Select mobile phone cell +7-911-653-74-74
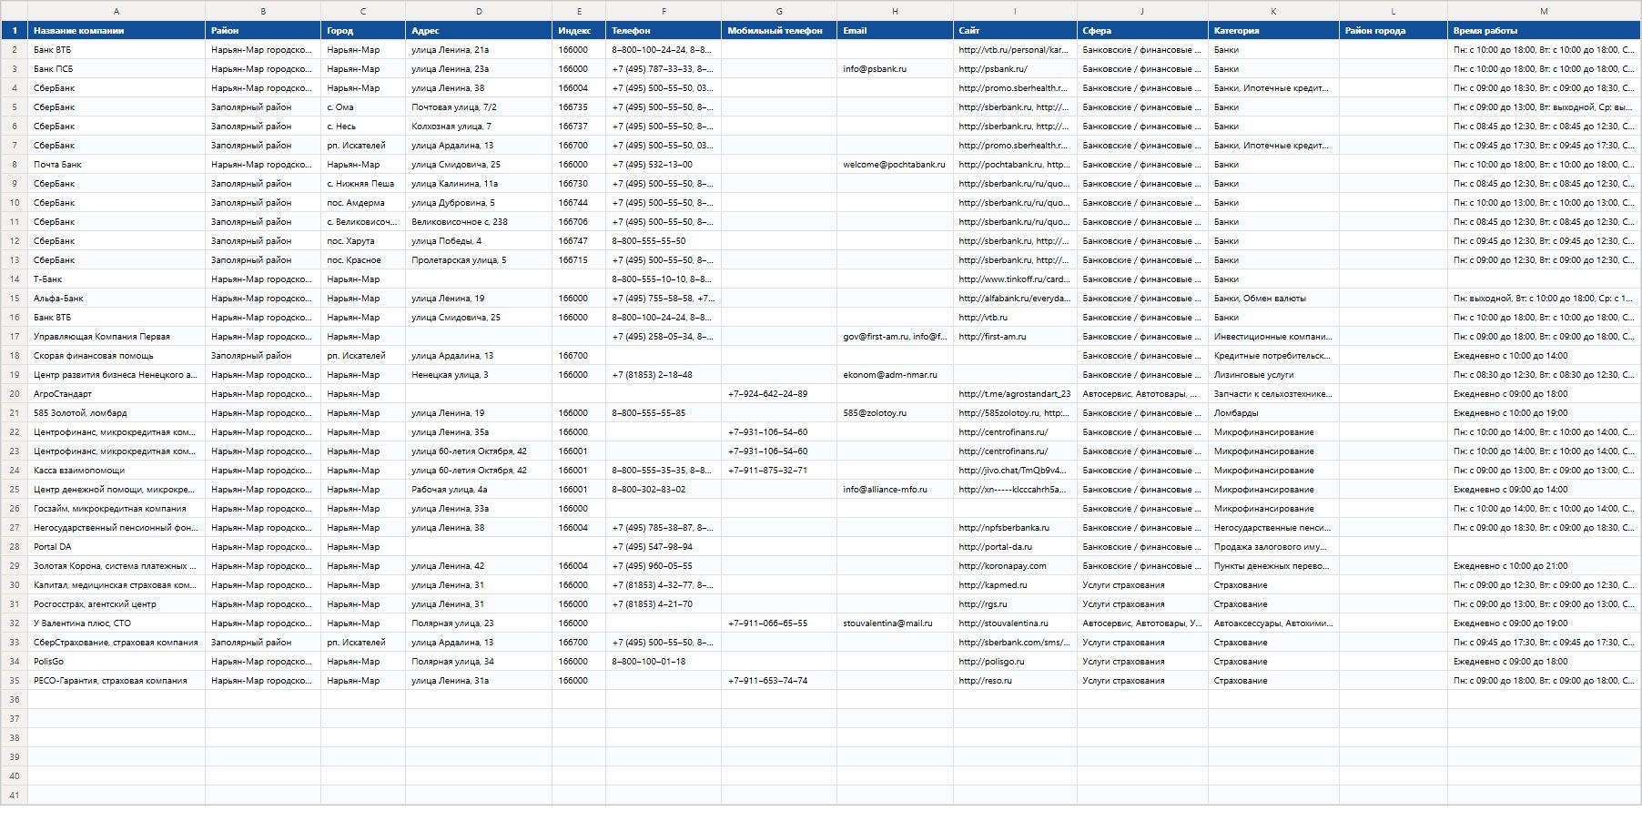The width and height of the screenshot is (1642, 821). point(779,681)
